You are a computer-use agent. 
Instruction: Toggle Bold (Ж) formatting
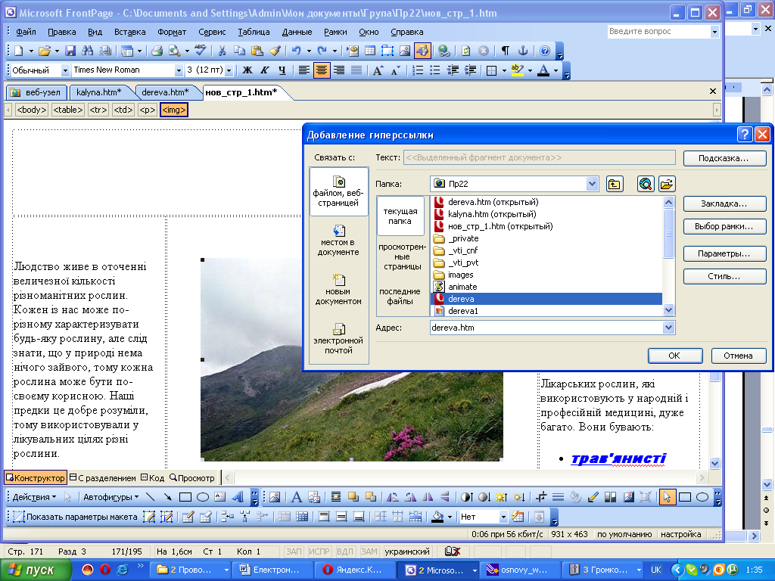click(247, 70)
